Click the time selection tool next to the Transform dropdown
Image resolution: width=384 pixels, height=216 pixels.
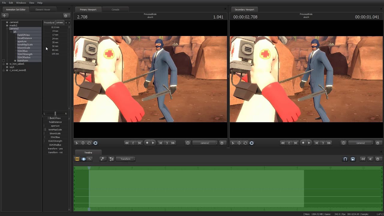[x=111, y=159]
